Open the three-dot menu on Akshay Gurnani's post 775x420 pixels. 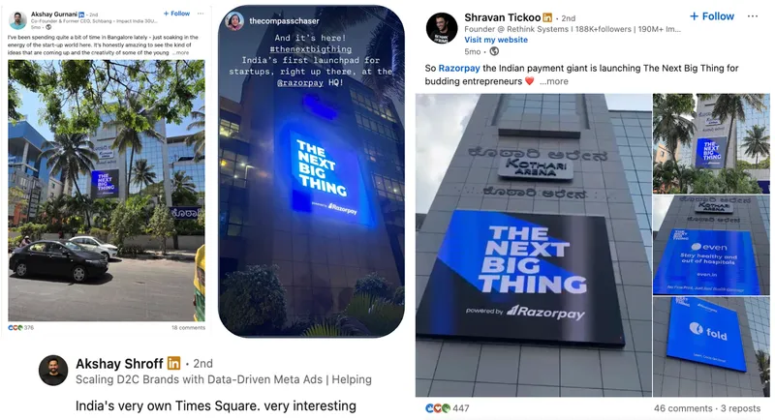201,14
